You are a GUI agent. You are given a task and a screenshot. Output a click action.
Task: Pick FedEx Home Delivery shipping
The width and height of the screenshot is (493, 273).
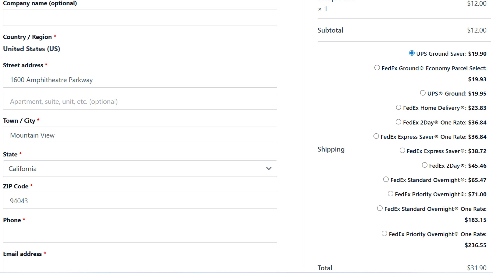398,107
